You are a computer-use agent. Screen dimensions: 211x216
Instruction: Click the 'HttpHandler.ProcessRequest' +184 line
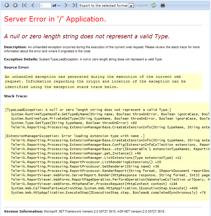(x=94, y=184)
